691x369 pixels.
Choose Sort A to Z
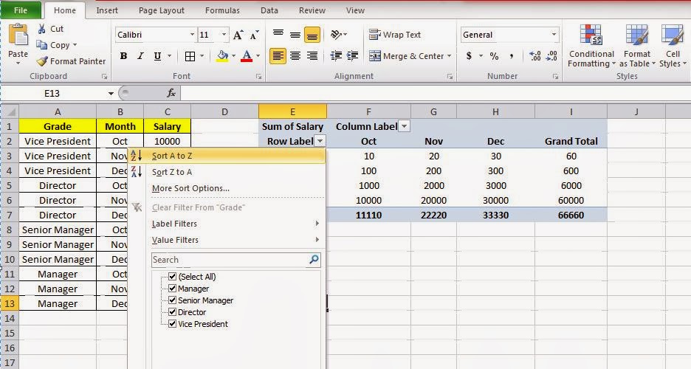[227, 156]
